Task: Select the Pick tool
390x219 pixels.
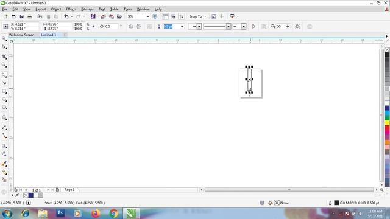Action: click(x=4, y=38)
